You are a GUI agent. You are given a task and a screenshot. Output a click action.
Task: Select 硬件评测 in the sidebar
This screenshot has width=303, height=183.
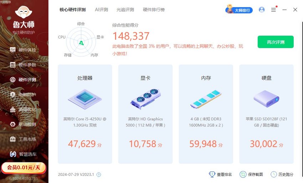23,80
